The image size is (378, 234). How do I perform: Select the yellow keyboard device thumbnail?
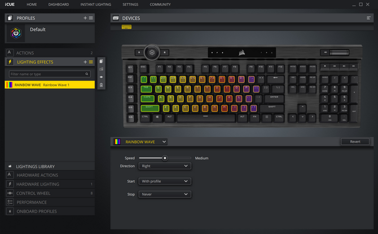tap(126, 27)
